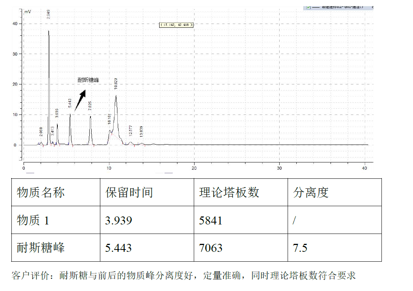Click the 保留时间 table header cell
Screen dimensions: 413x291
pos(147,192)
